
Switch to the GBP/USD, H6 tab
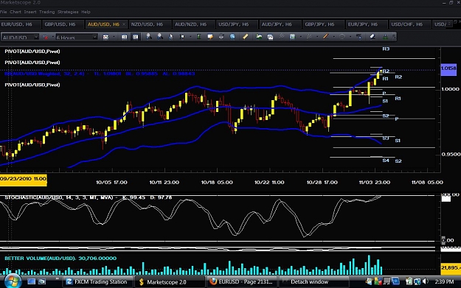point(63,24)
